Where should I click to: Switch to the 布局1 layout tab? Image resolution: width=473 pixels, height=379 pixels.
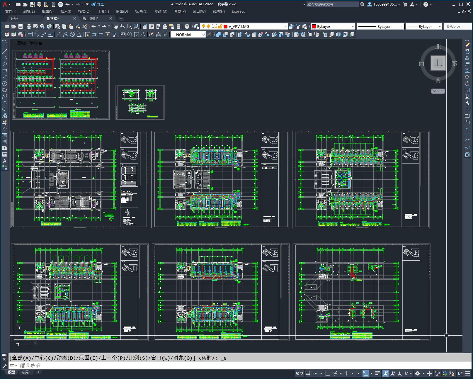(26, 372)
